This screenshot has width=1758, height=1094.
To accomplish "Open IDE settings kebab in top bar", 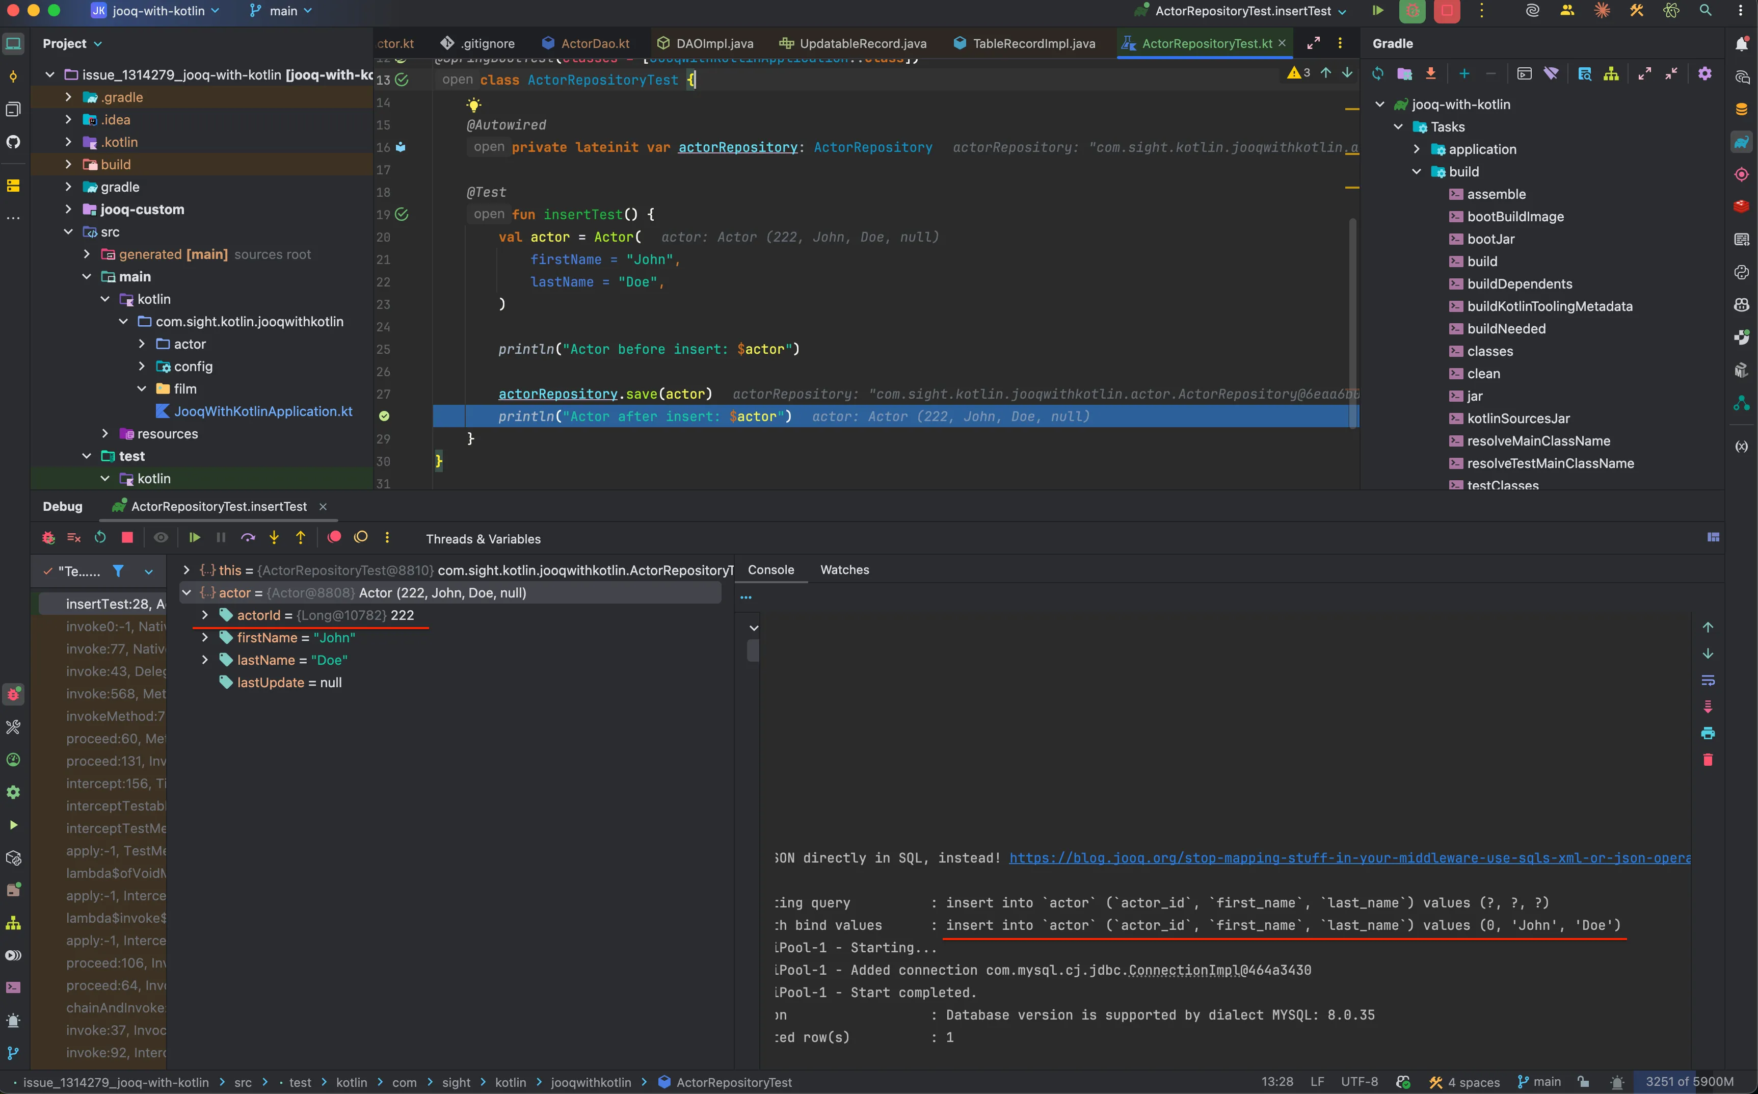I will (x=1741, y=11).
